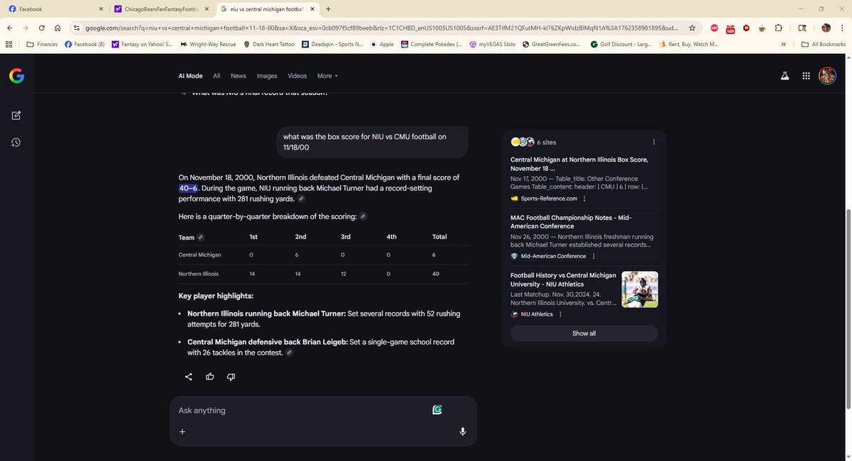Image resolution: width=852 pixels, height=461 pixels.
Task: Open Football History vs Central Michigan link
Action: [562, 279]
